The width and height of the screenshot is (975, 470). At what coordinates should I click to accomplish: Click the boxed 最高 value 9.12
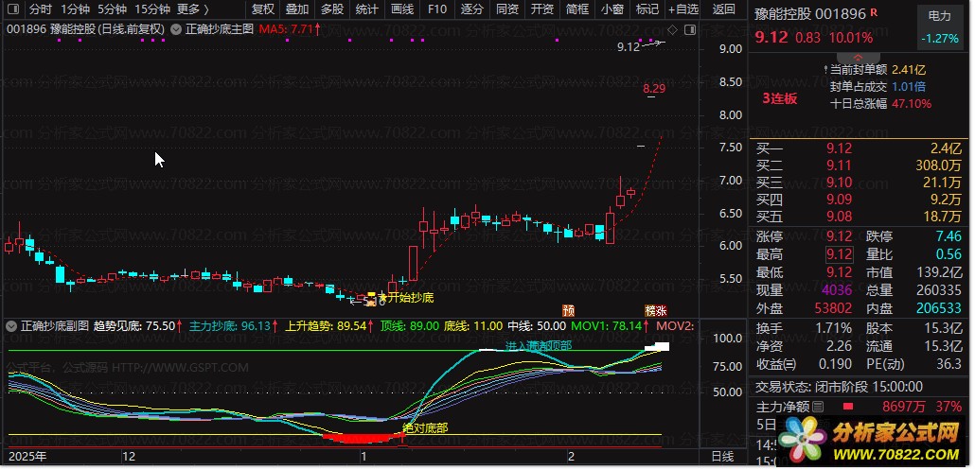tap(839, 254)
